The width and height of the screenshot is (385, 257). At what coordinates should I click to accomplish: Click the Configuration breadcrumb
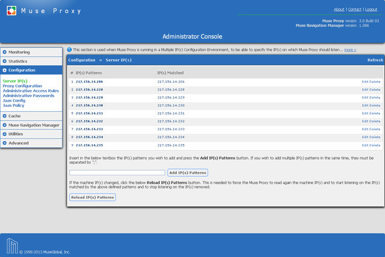(x=82, y=60)
